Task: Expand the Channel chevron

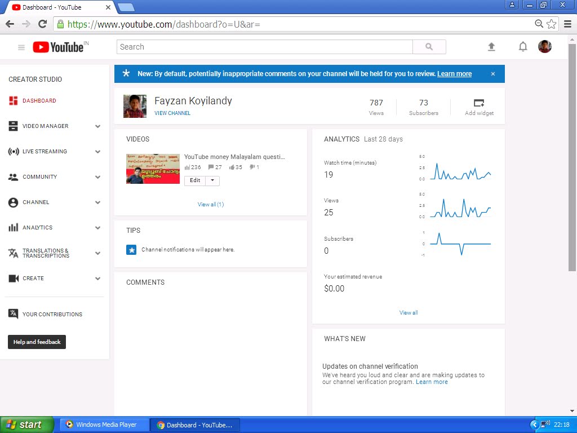Action: (98, 202)
